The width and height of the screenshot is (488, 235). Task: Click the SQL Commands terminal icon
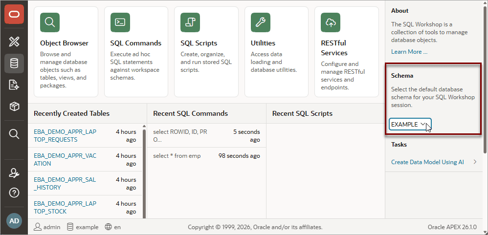(x=120, y=22)
